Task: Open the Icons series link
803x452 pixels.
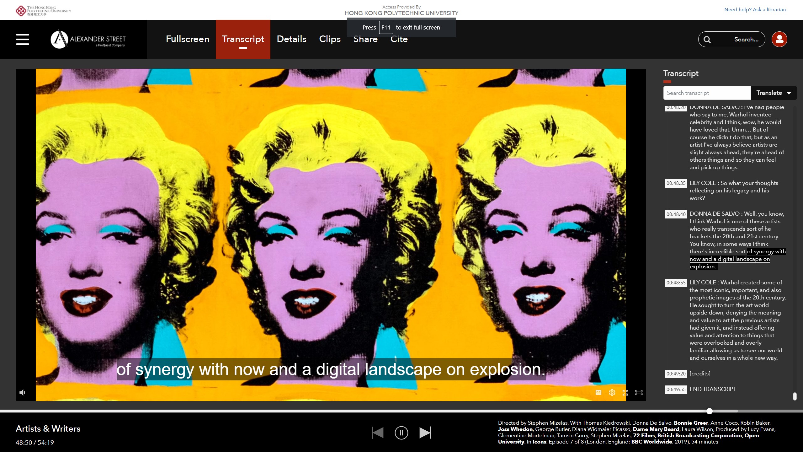Action: pyautogui.click(x=539, y=442)
